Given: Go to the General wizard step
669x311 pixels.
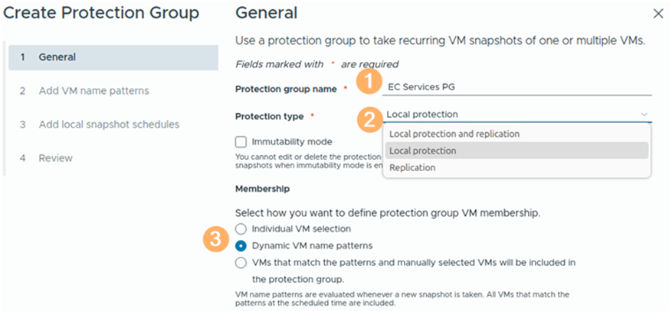Looking at the screenshot, I should [x=57, y=57].
